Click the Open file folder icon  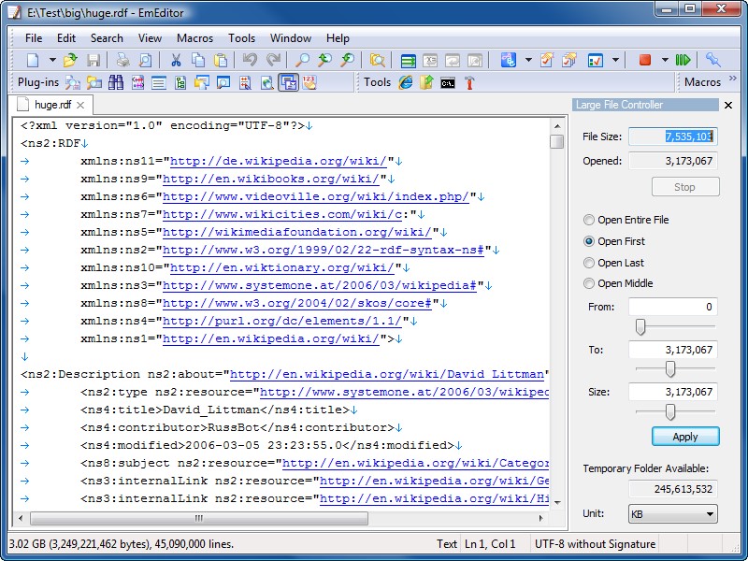71,60
